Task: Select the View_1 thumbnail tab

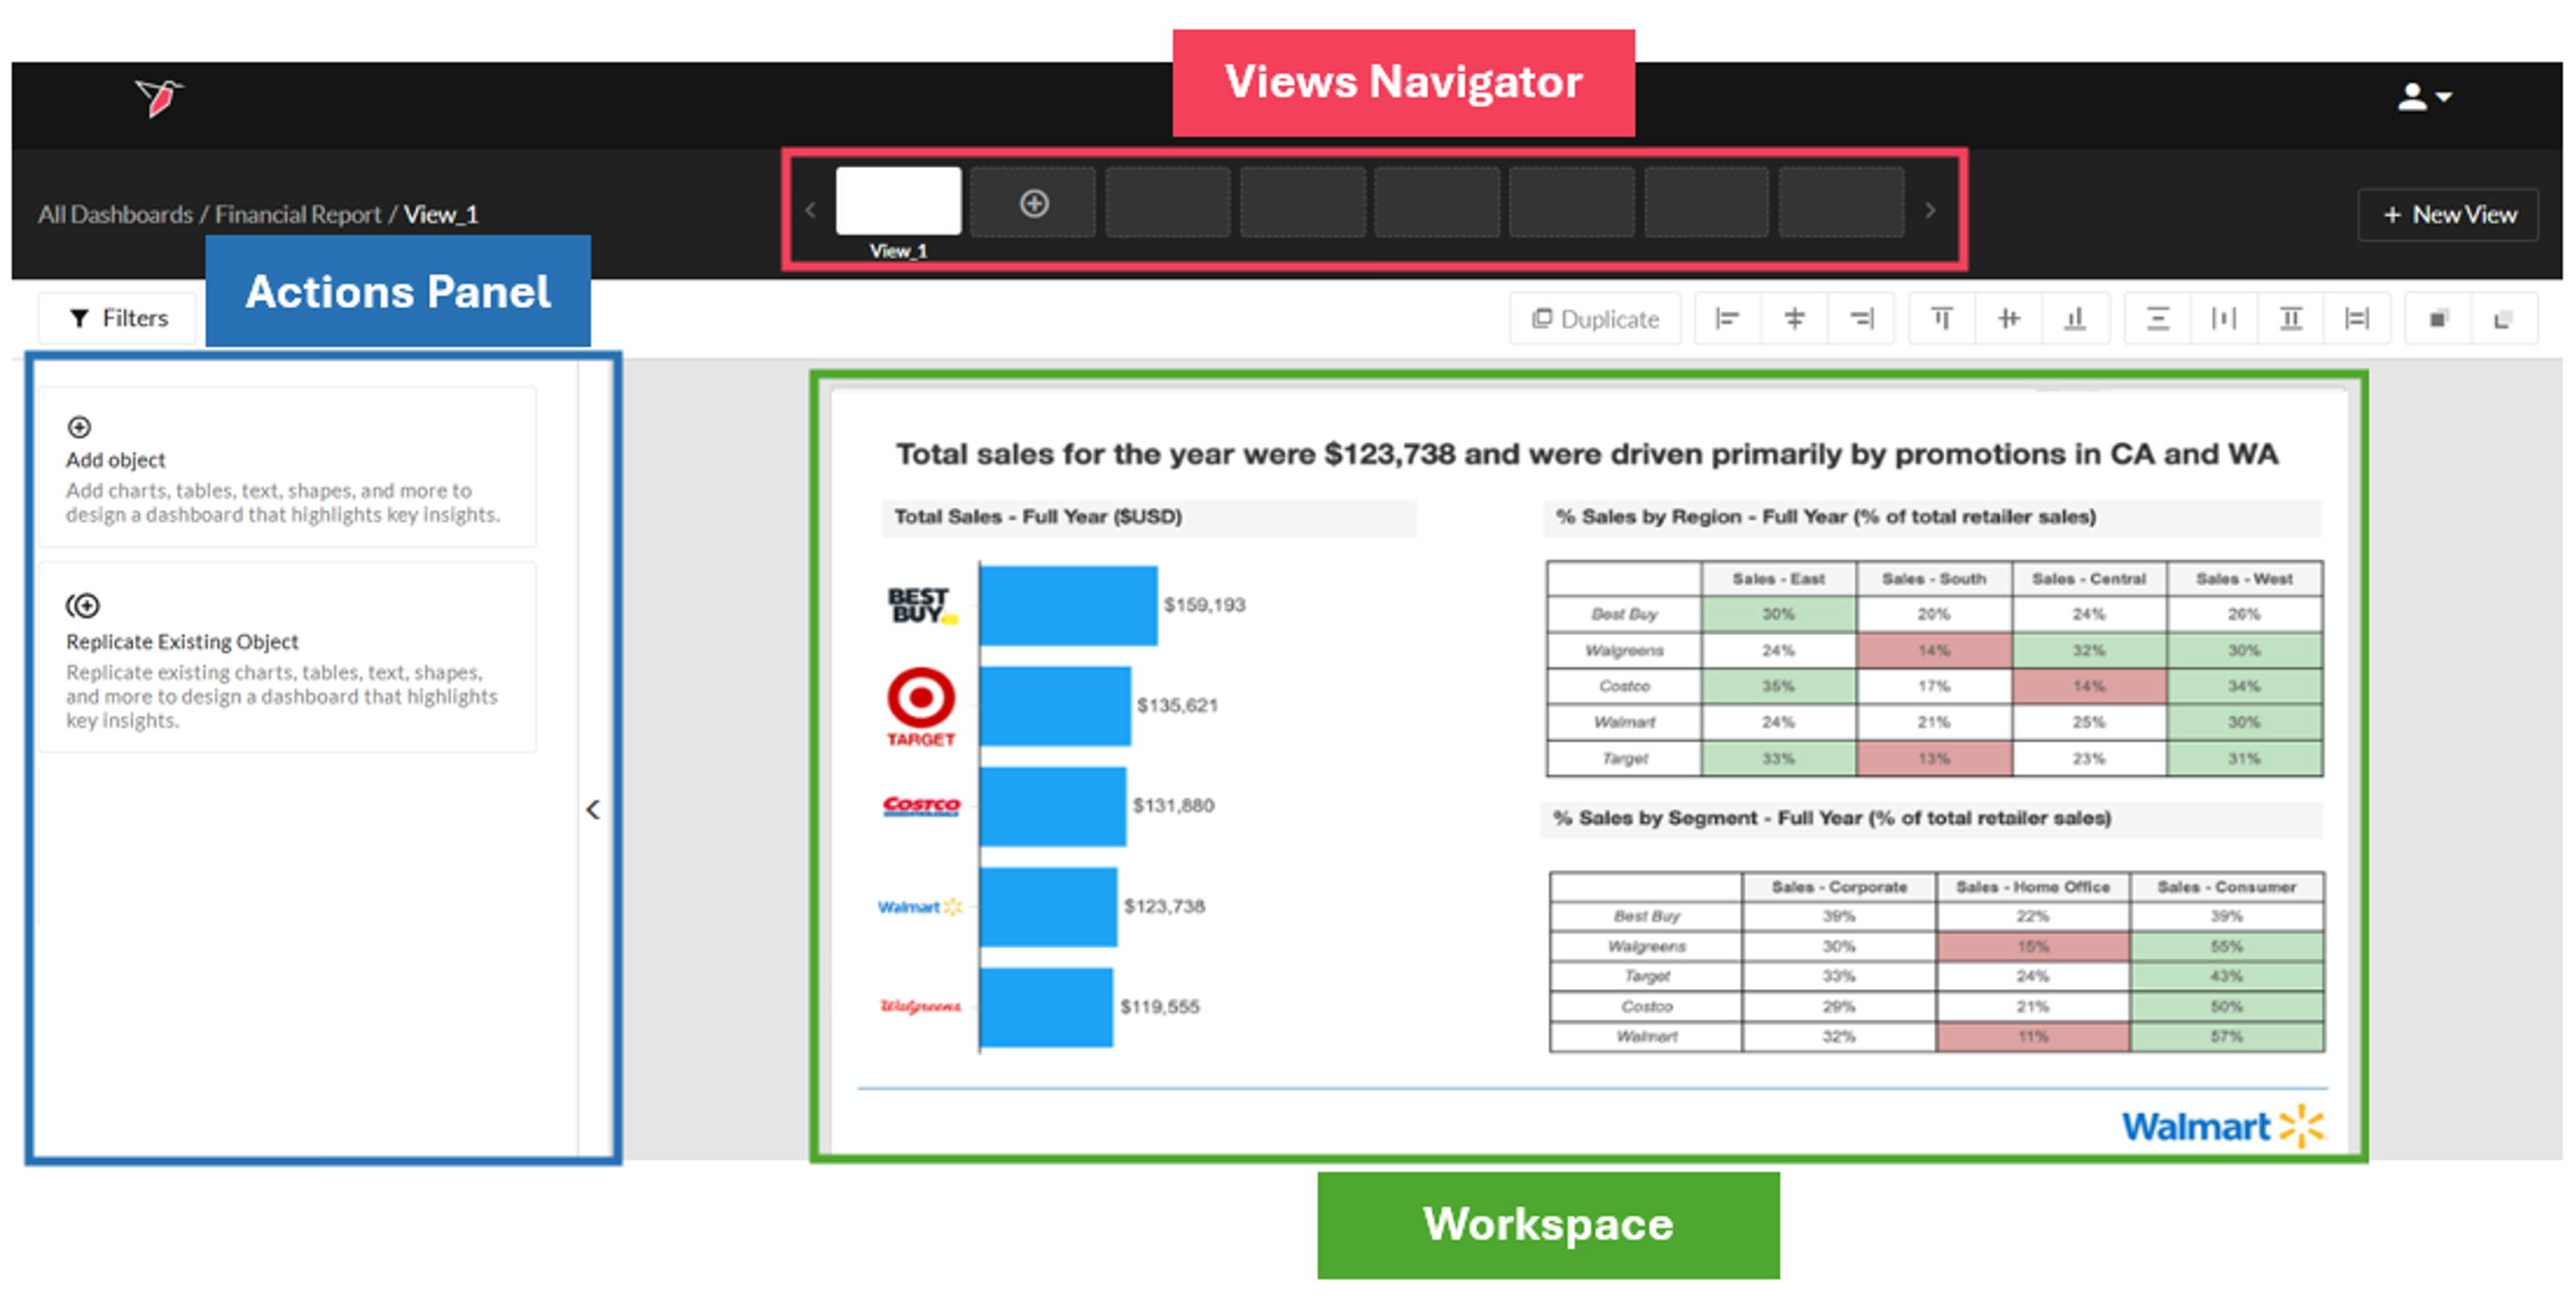Action: (x=898, y=202)
